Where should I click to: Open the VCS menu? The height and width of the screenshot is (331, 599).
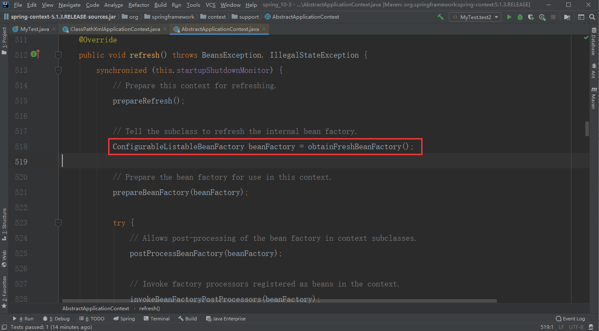click(211, 5)
